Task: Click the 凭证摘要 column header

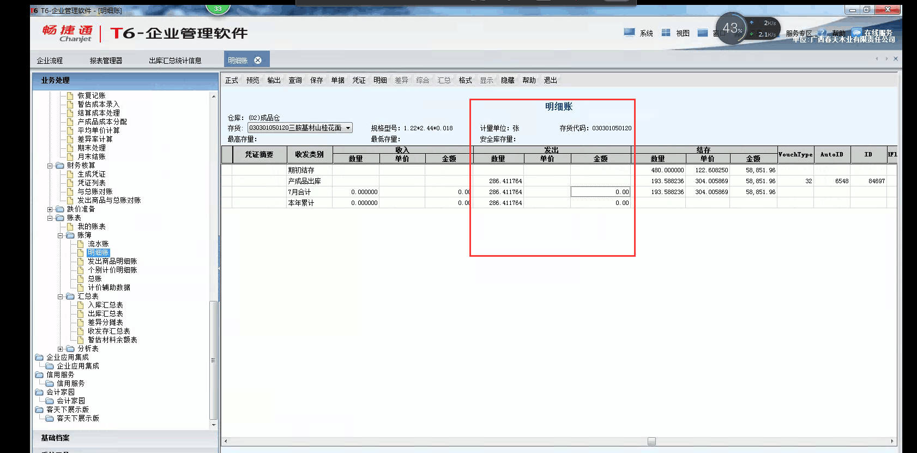Action: pyautogui.click(x=260, y=154)
